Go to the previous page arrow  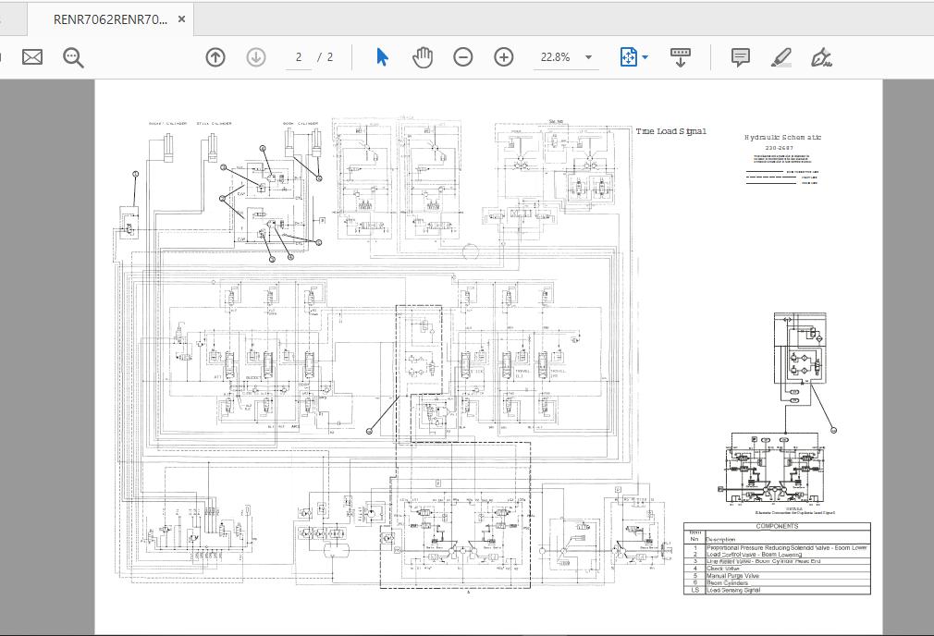[x=215, y=57]
